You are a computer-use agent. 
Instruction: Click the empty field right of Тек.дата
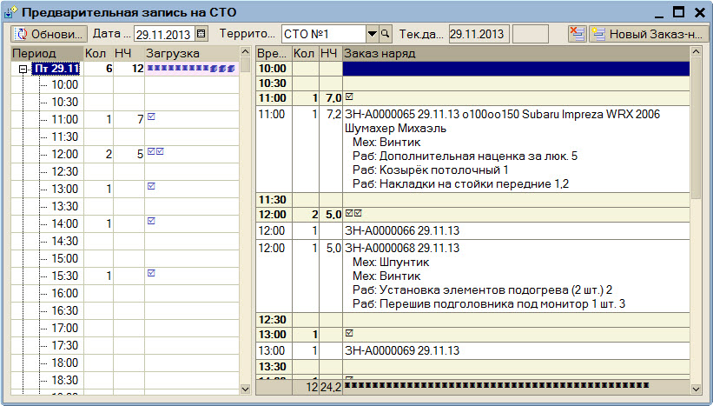[x=531, y=34]
